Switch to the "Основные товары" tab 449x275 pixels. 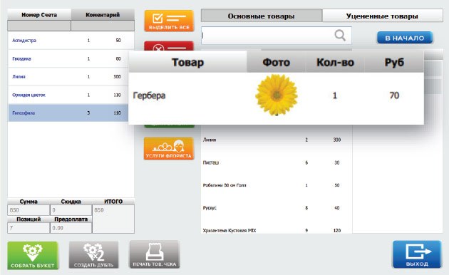[262, 16]
